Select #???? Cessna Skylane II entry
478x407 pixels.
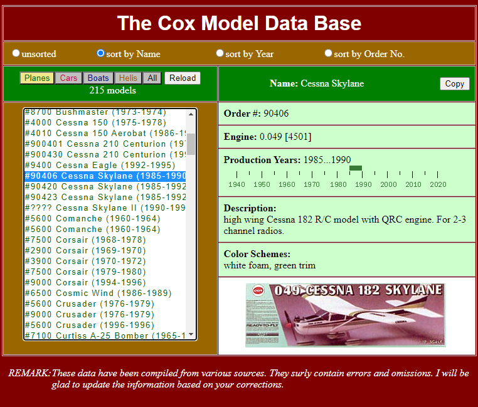[105, 208]
